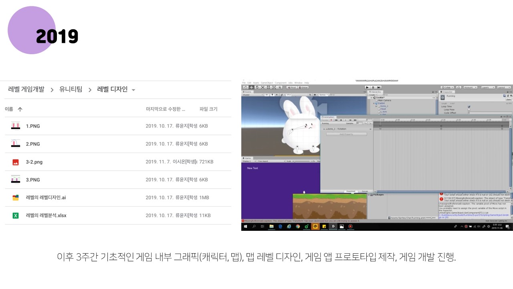Open KakaoTalk from Windows taskbar
Screen dimensions: 513x289
315,226
